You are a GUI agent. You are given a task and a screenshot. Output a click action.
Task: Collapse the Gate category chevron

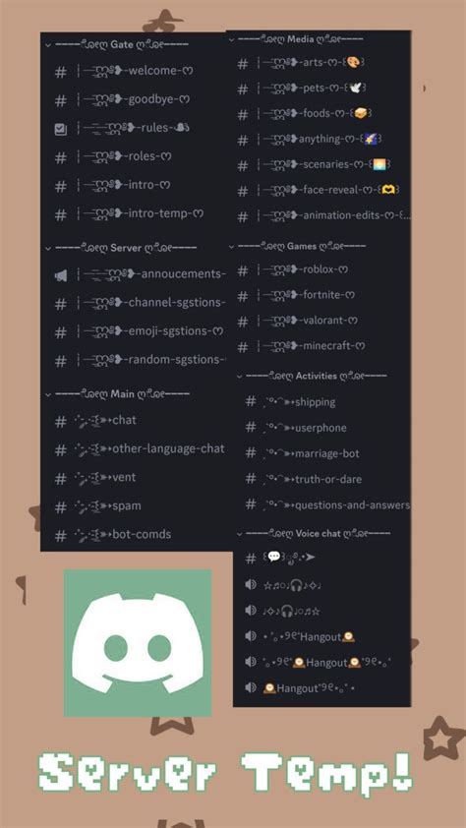(x=48, y=45)
